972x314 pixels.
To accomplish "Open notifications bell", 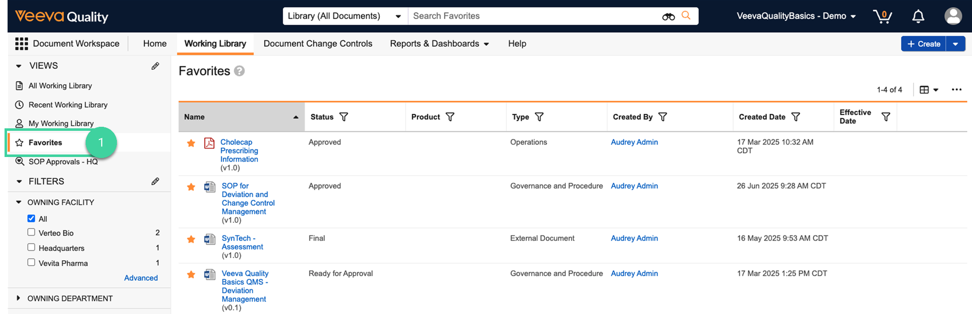I will (918, 16).
